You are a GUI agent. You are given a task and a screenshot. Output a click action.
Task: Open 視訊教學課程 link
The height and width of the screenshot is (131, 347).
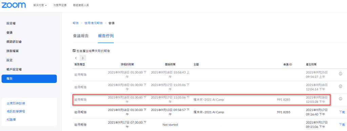click(16, 112)
